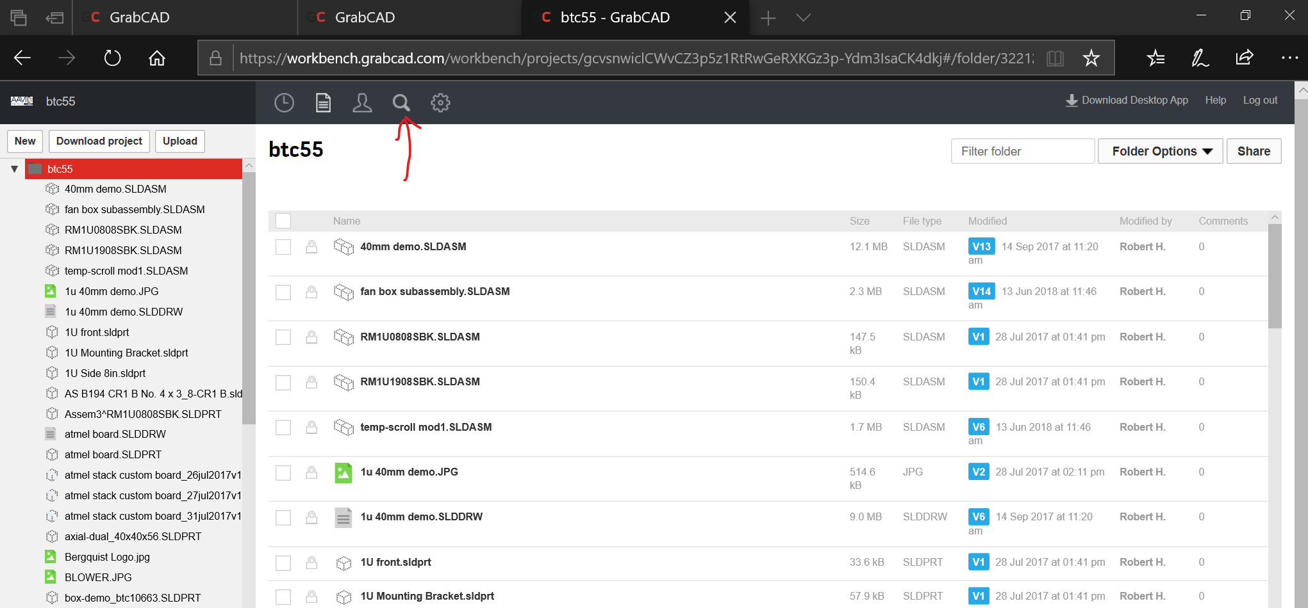This screenshot has width=1308, height=608.
Task: Check the 40mm demo.SLDASM row checkbox
Action: click(283, 247)
